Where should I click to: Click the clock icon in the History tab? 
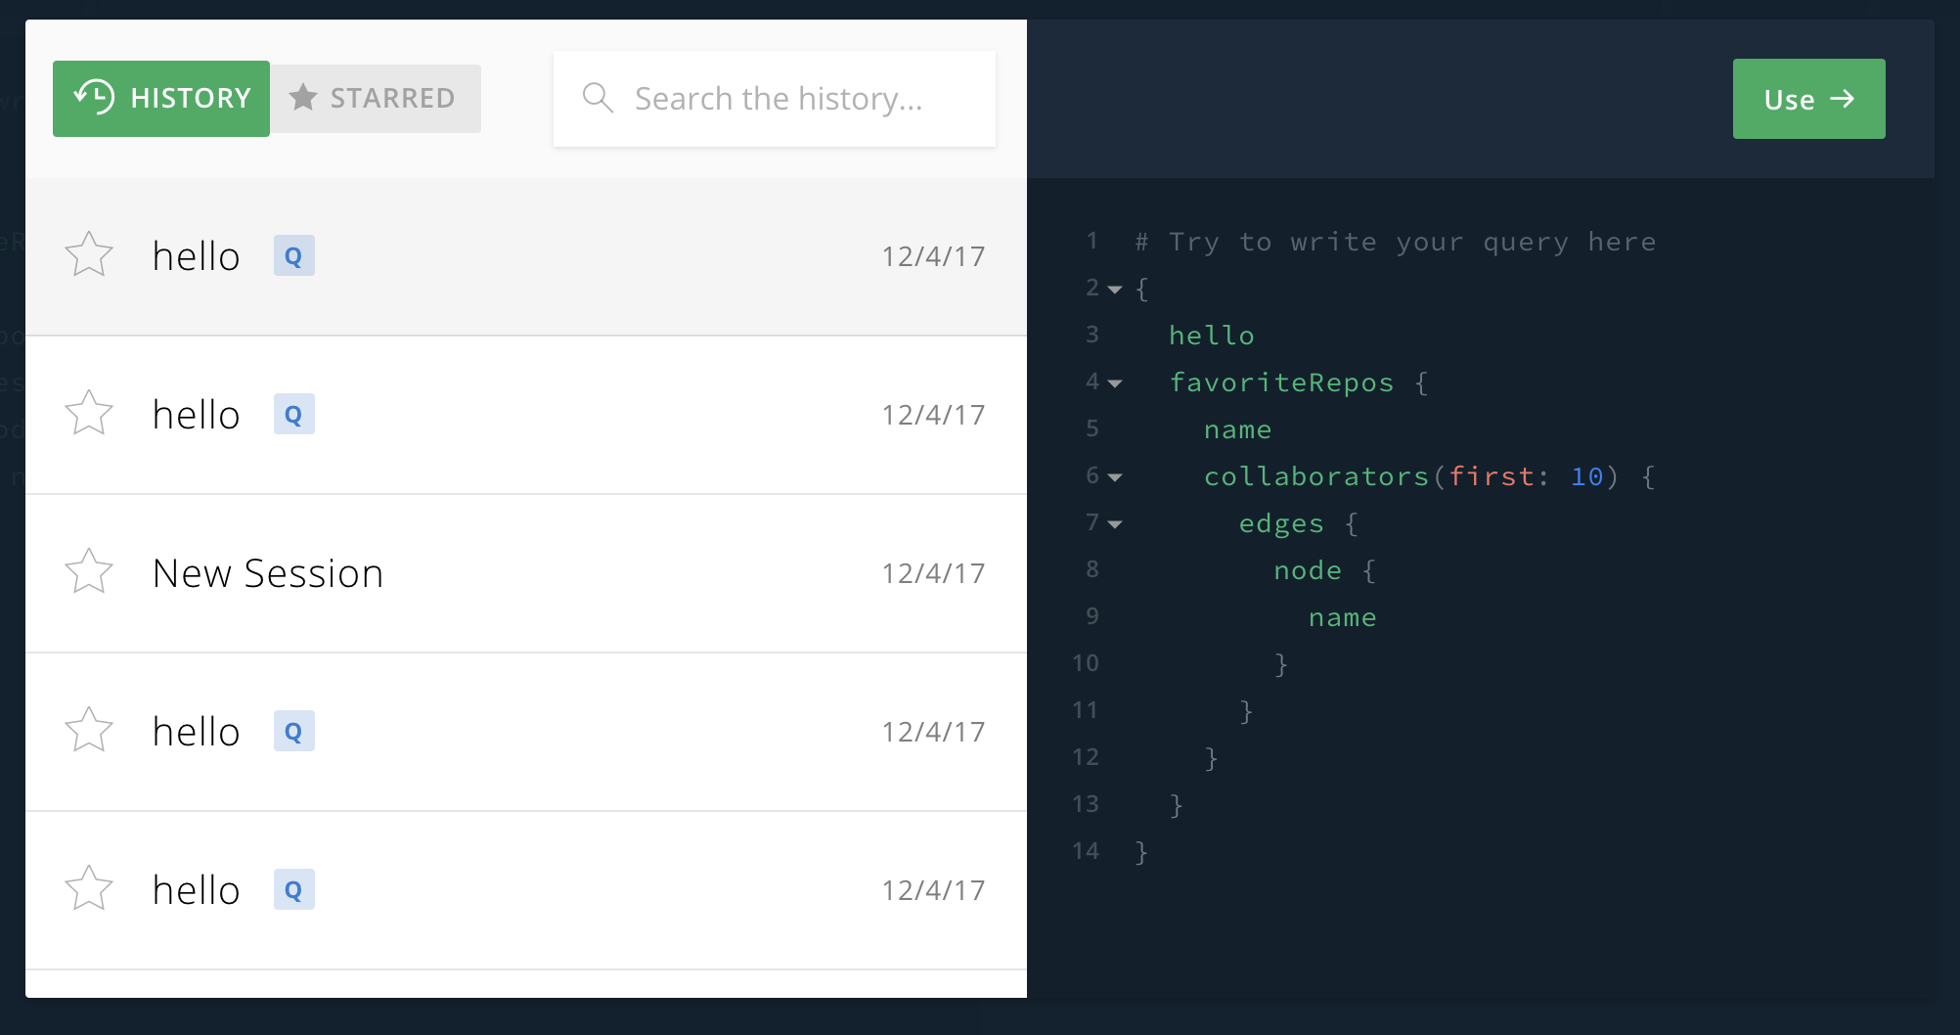(x=95, y=97)
